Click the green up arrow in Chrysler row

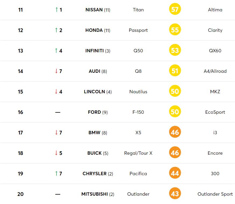click(x=56, y=174)
